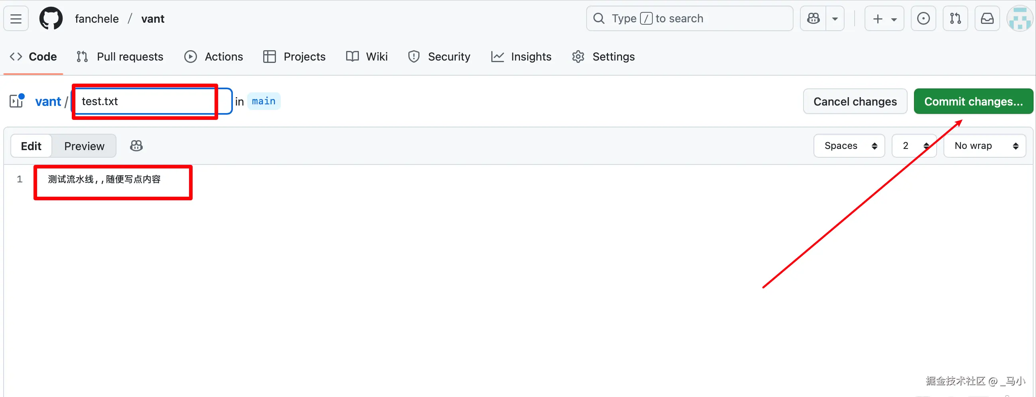The width and height of the screenshot is (1036, 397).
Task: Click the GitHub Octocat logo
Action: 51,18
